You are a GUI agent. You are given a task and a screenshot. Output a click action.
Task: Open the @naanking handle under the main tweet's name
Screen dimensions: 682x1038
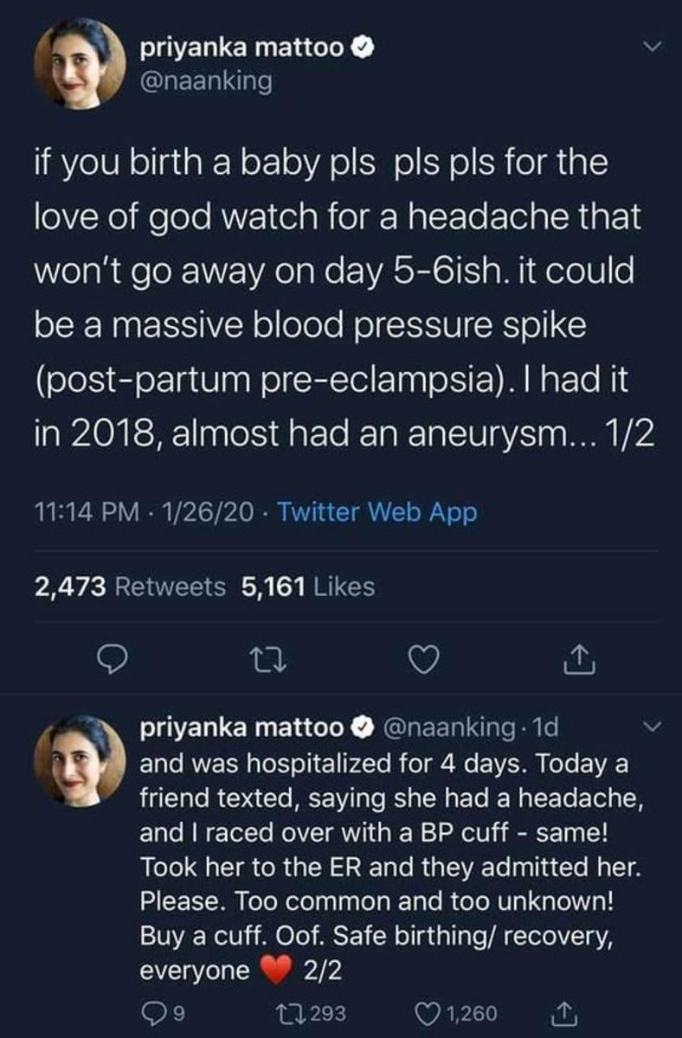coord(206,81)
